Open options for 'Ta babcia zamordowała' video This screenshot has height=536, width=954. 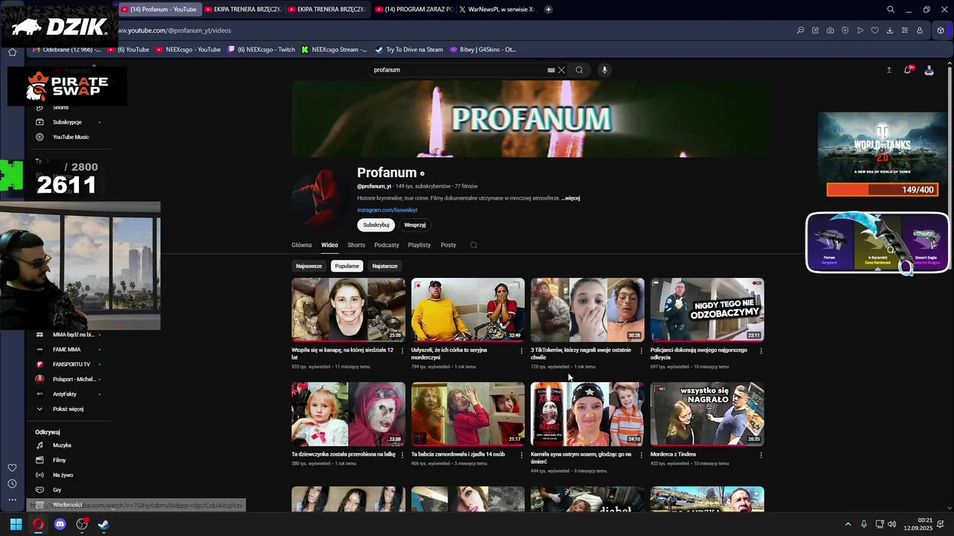click(x=522, y=455)
